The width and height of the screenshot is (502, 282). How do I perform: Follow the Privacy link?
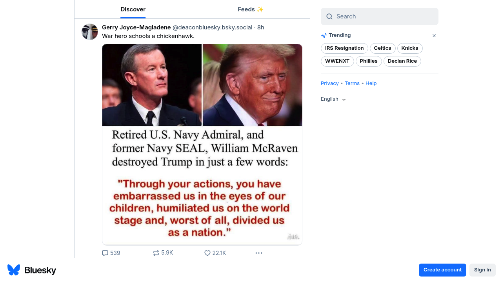point(330,83)
